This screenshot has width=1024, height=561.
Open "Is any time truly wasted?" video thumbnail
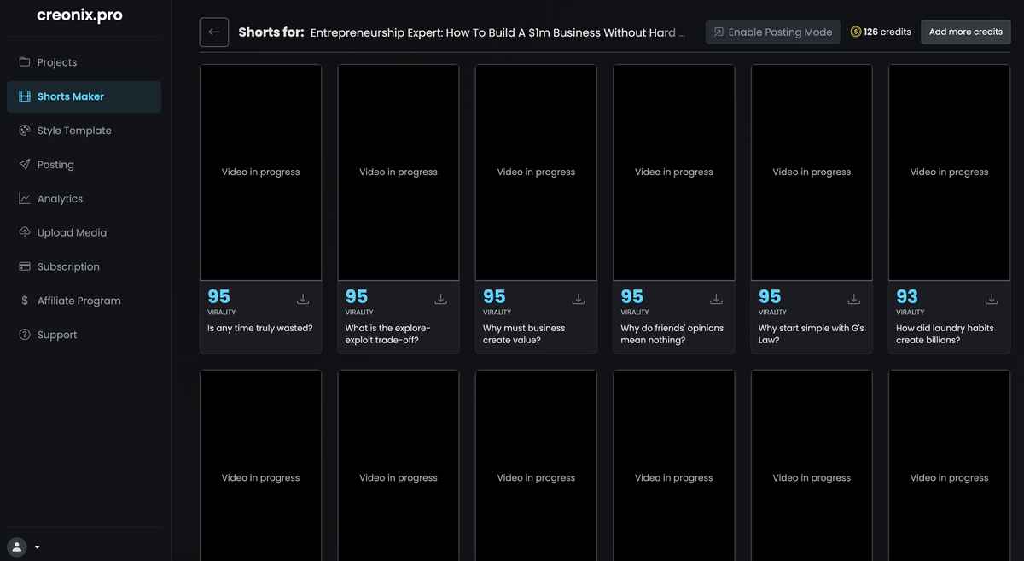pos(260,172)
